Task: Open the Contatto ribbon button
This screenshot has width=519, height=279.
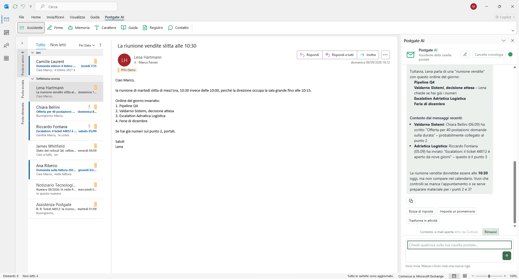Action: 178,28
